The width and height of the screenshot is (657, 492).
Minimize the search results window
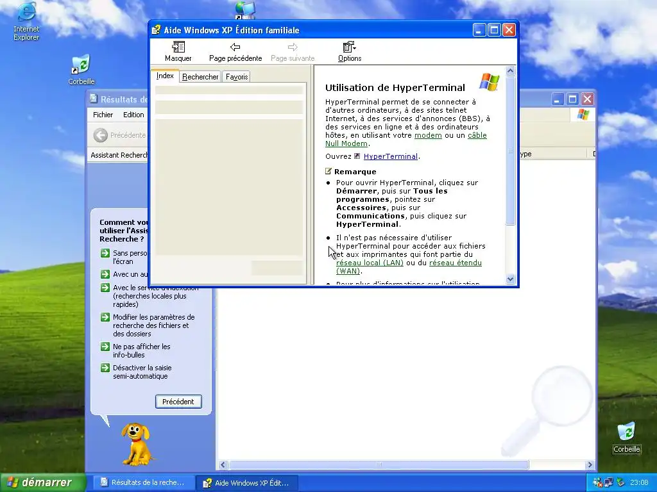coord(558,99)
